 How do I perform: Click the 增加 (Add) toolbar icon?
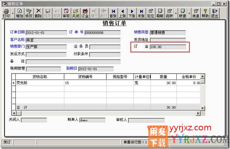19,13
